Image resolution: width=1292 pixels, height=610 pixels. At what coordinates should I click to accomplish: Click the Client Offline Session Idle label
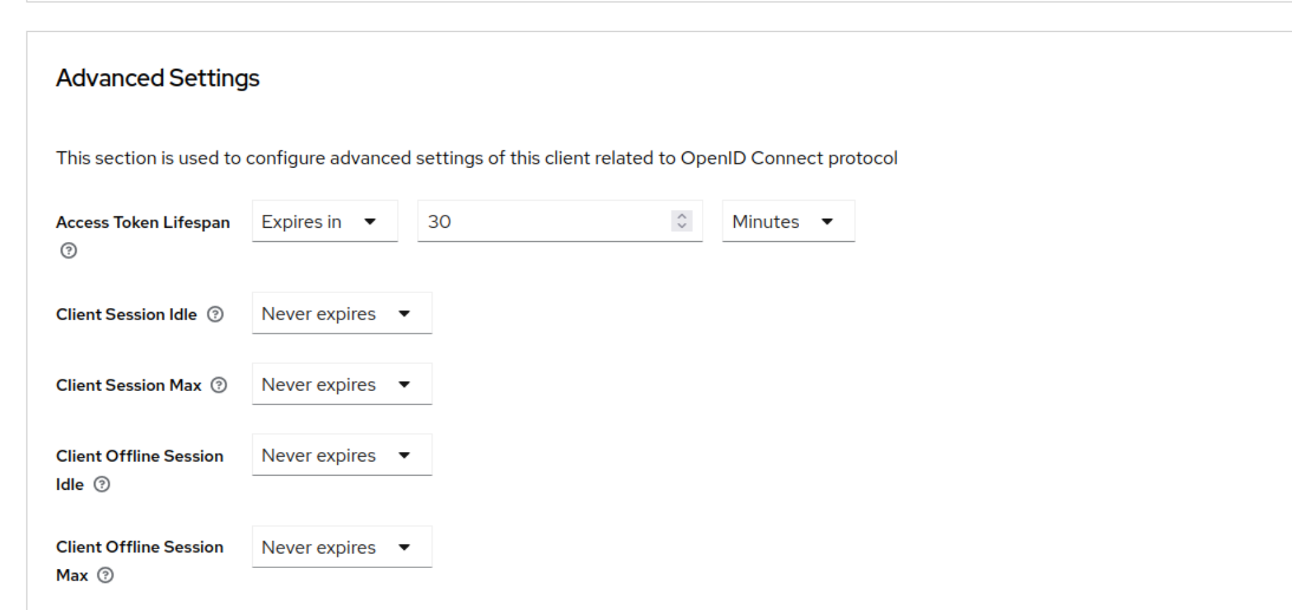point(139,456)
